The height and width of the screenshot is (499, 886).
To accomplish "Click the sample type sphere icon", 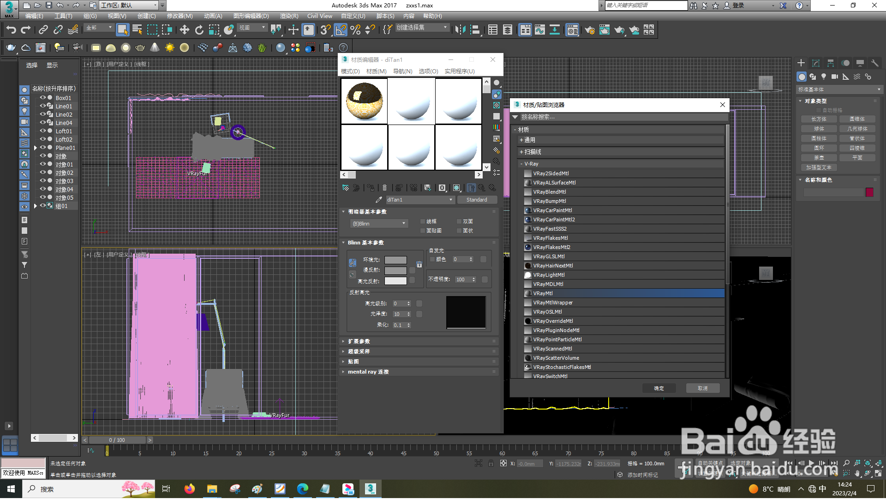I will coord(497,83).
